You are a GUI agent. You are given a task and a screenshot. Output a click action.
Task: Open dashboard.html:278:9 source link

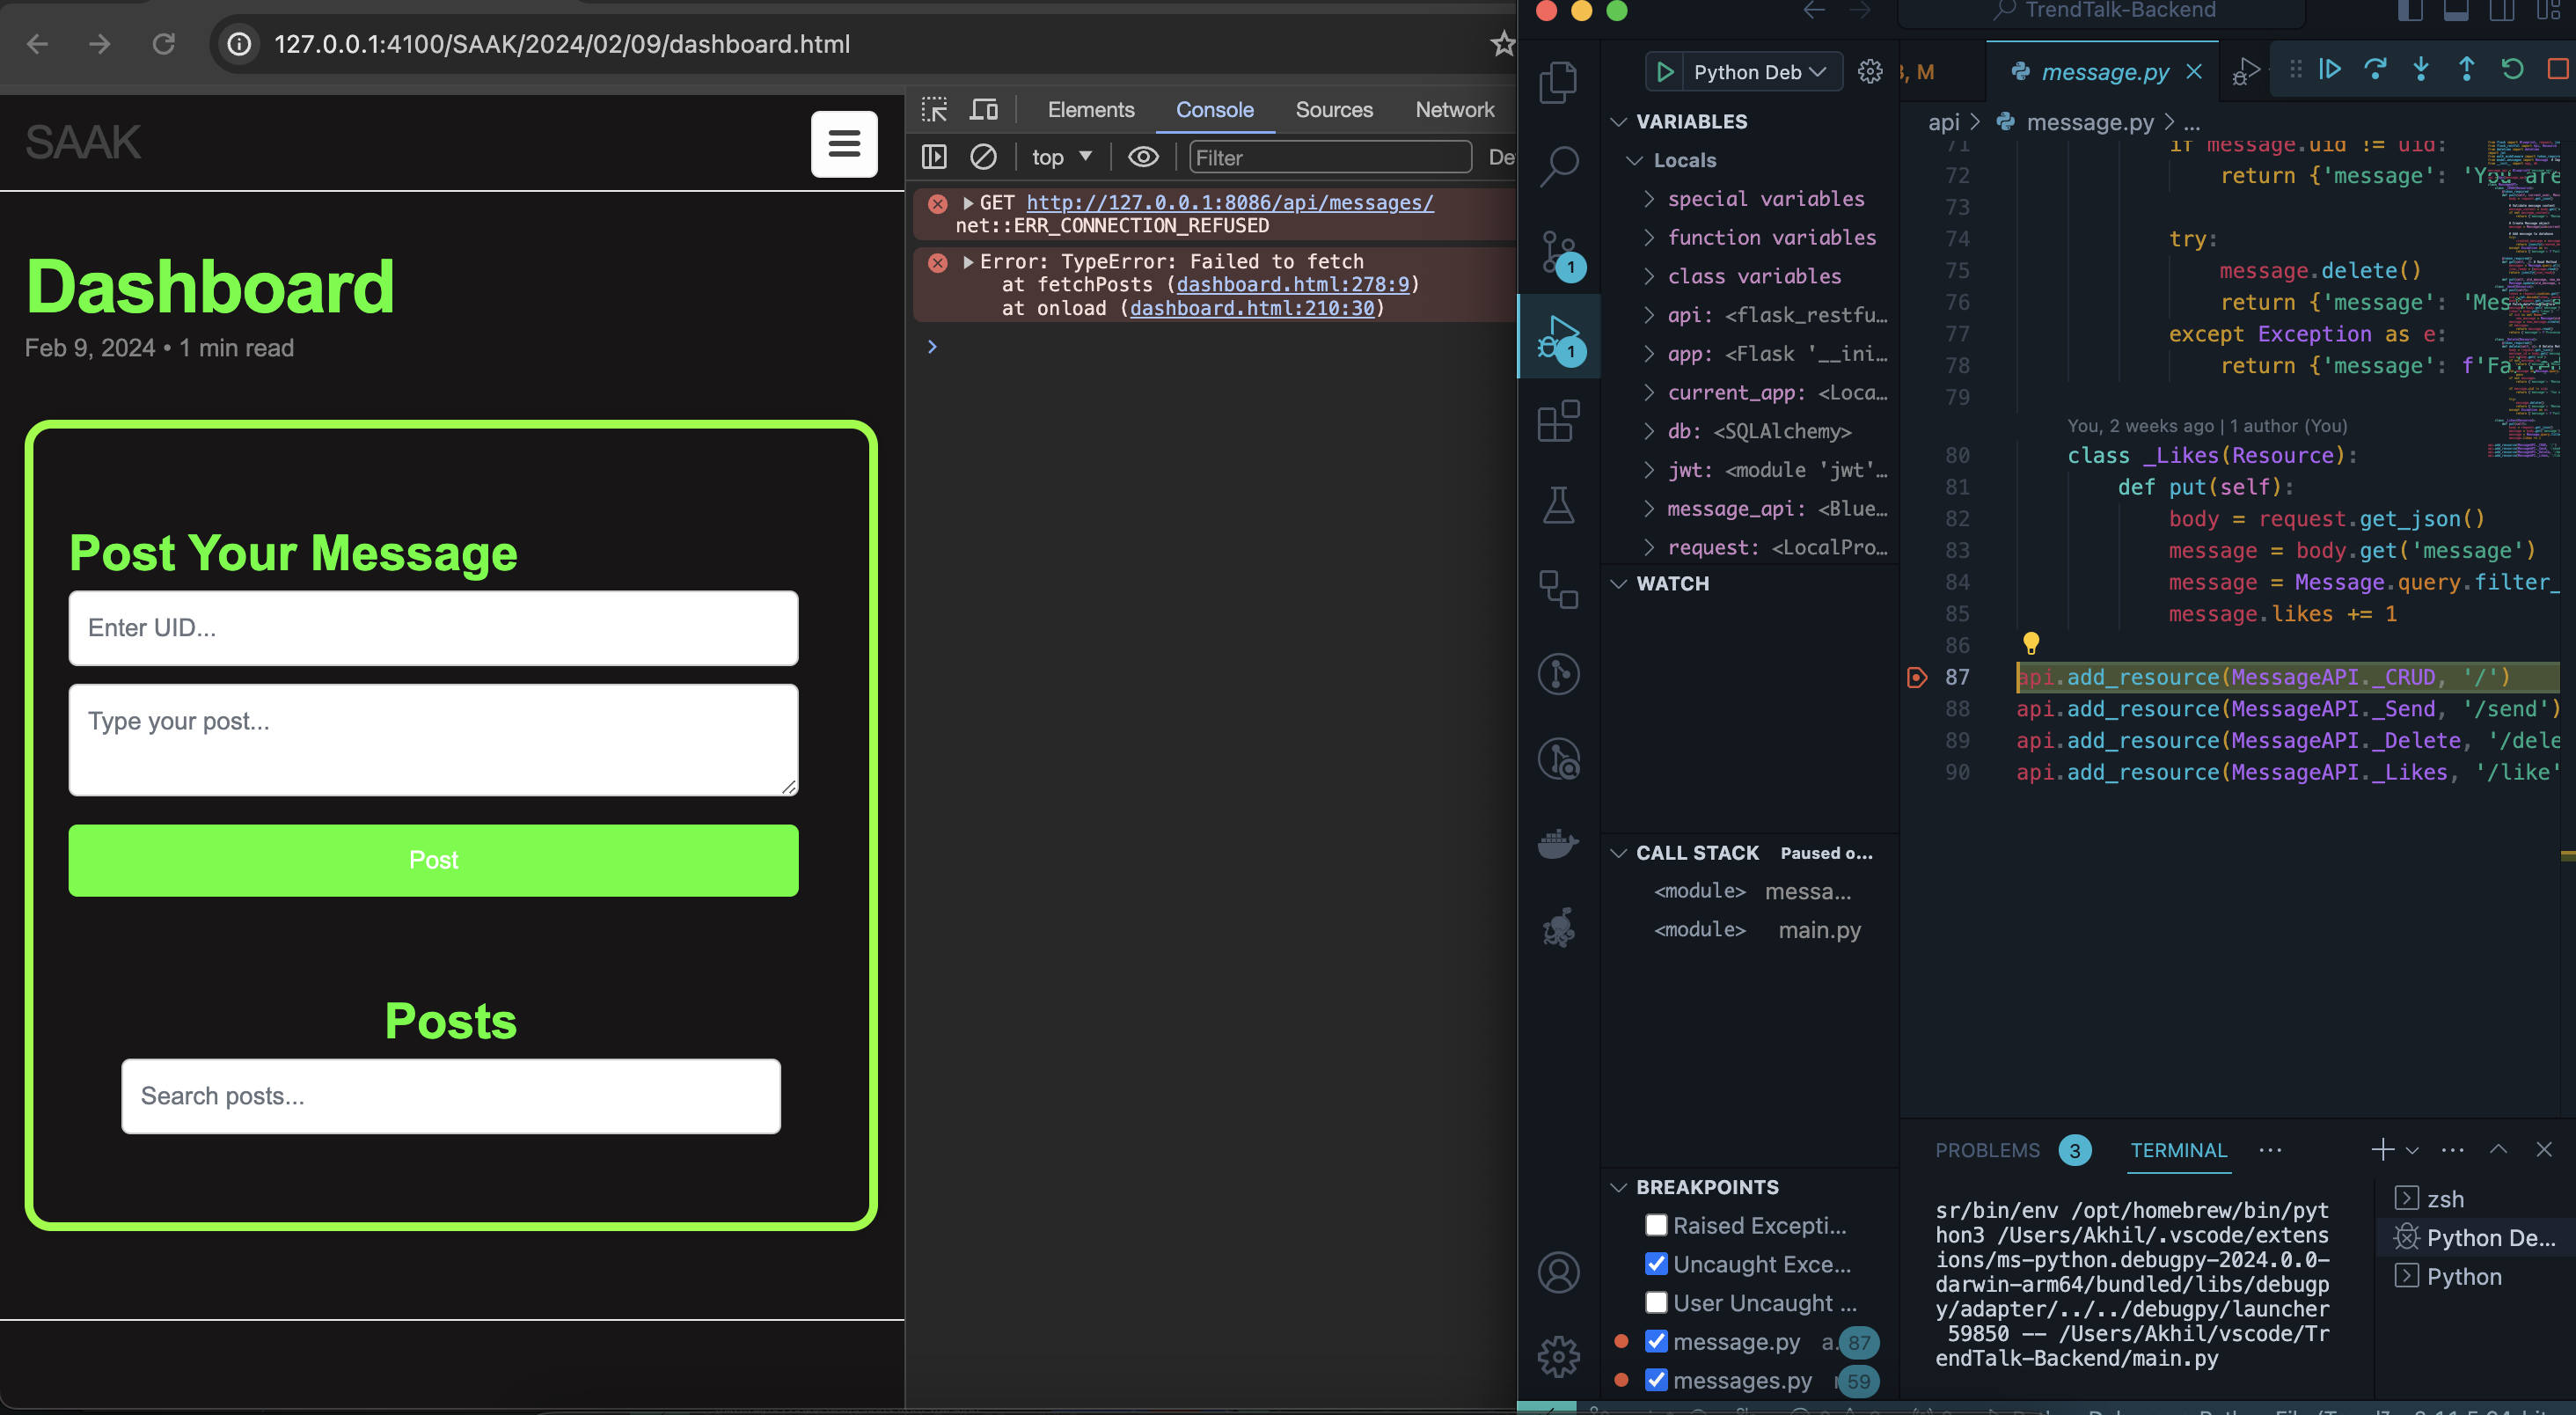[1292, 285]
